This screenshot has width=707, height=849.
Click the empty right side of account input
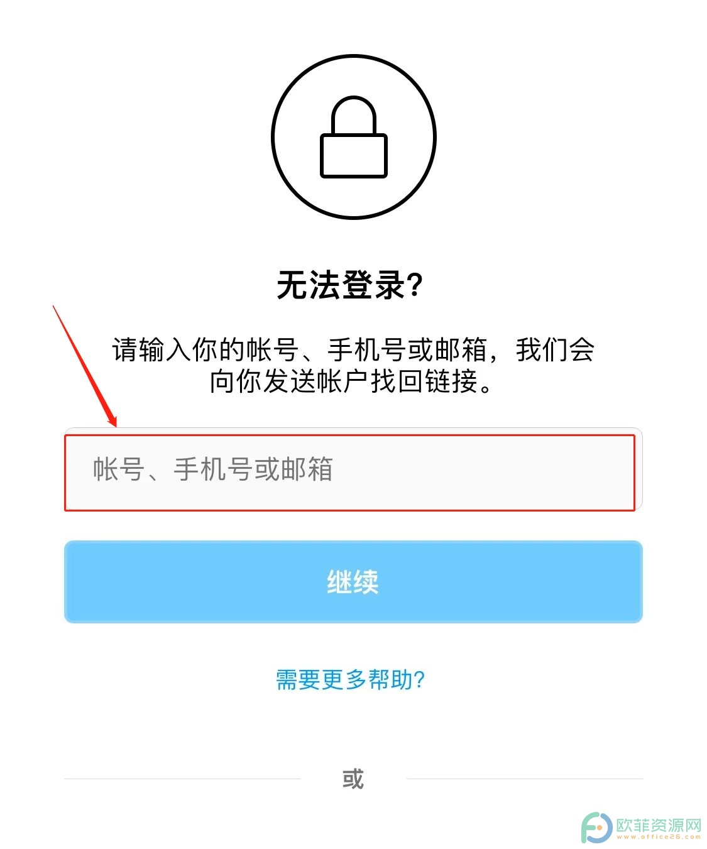[490, 469]
